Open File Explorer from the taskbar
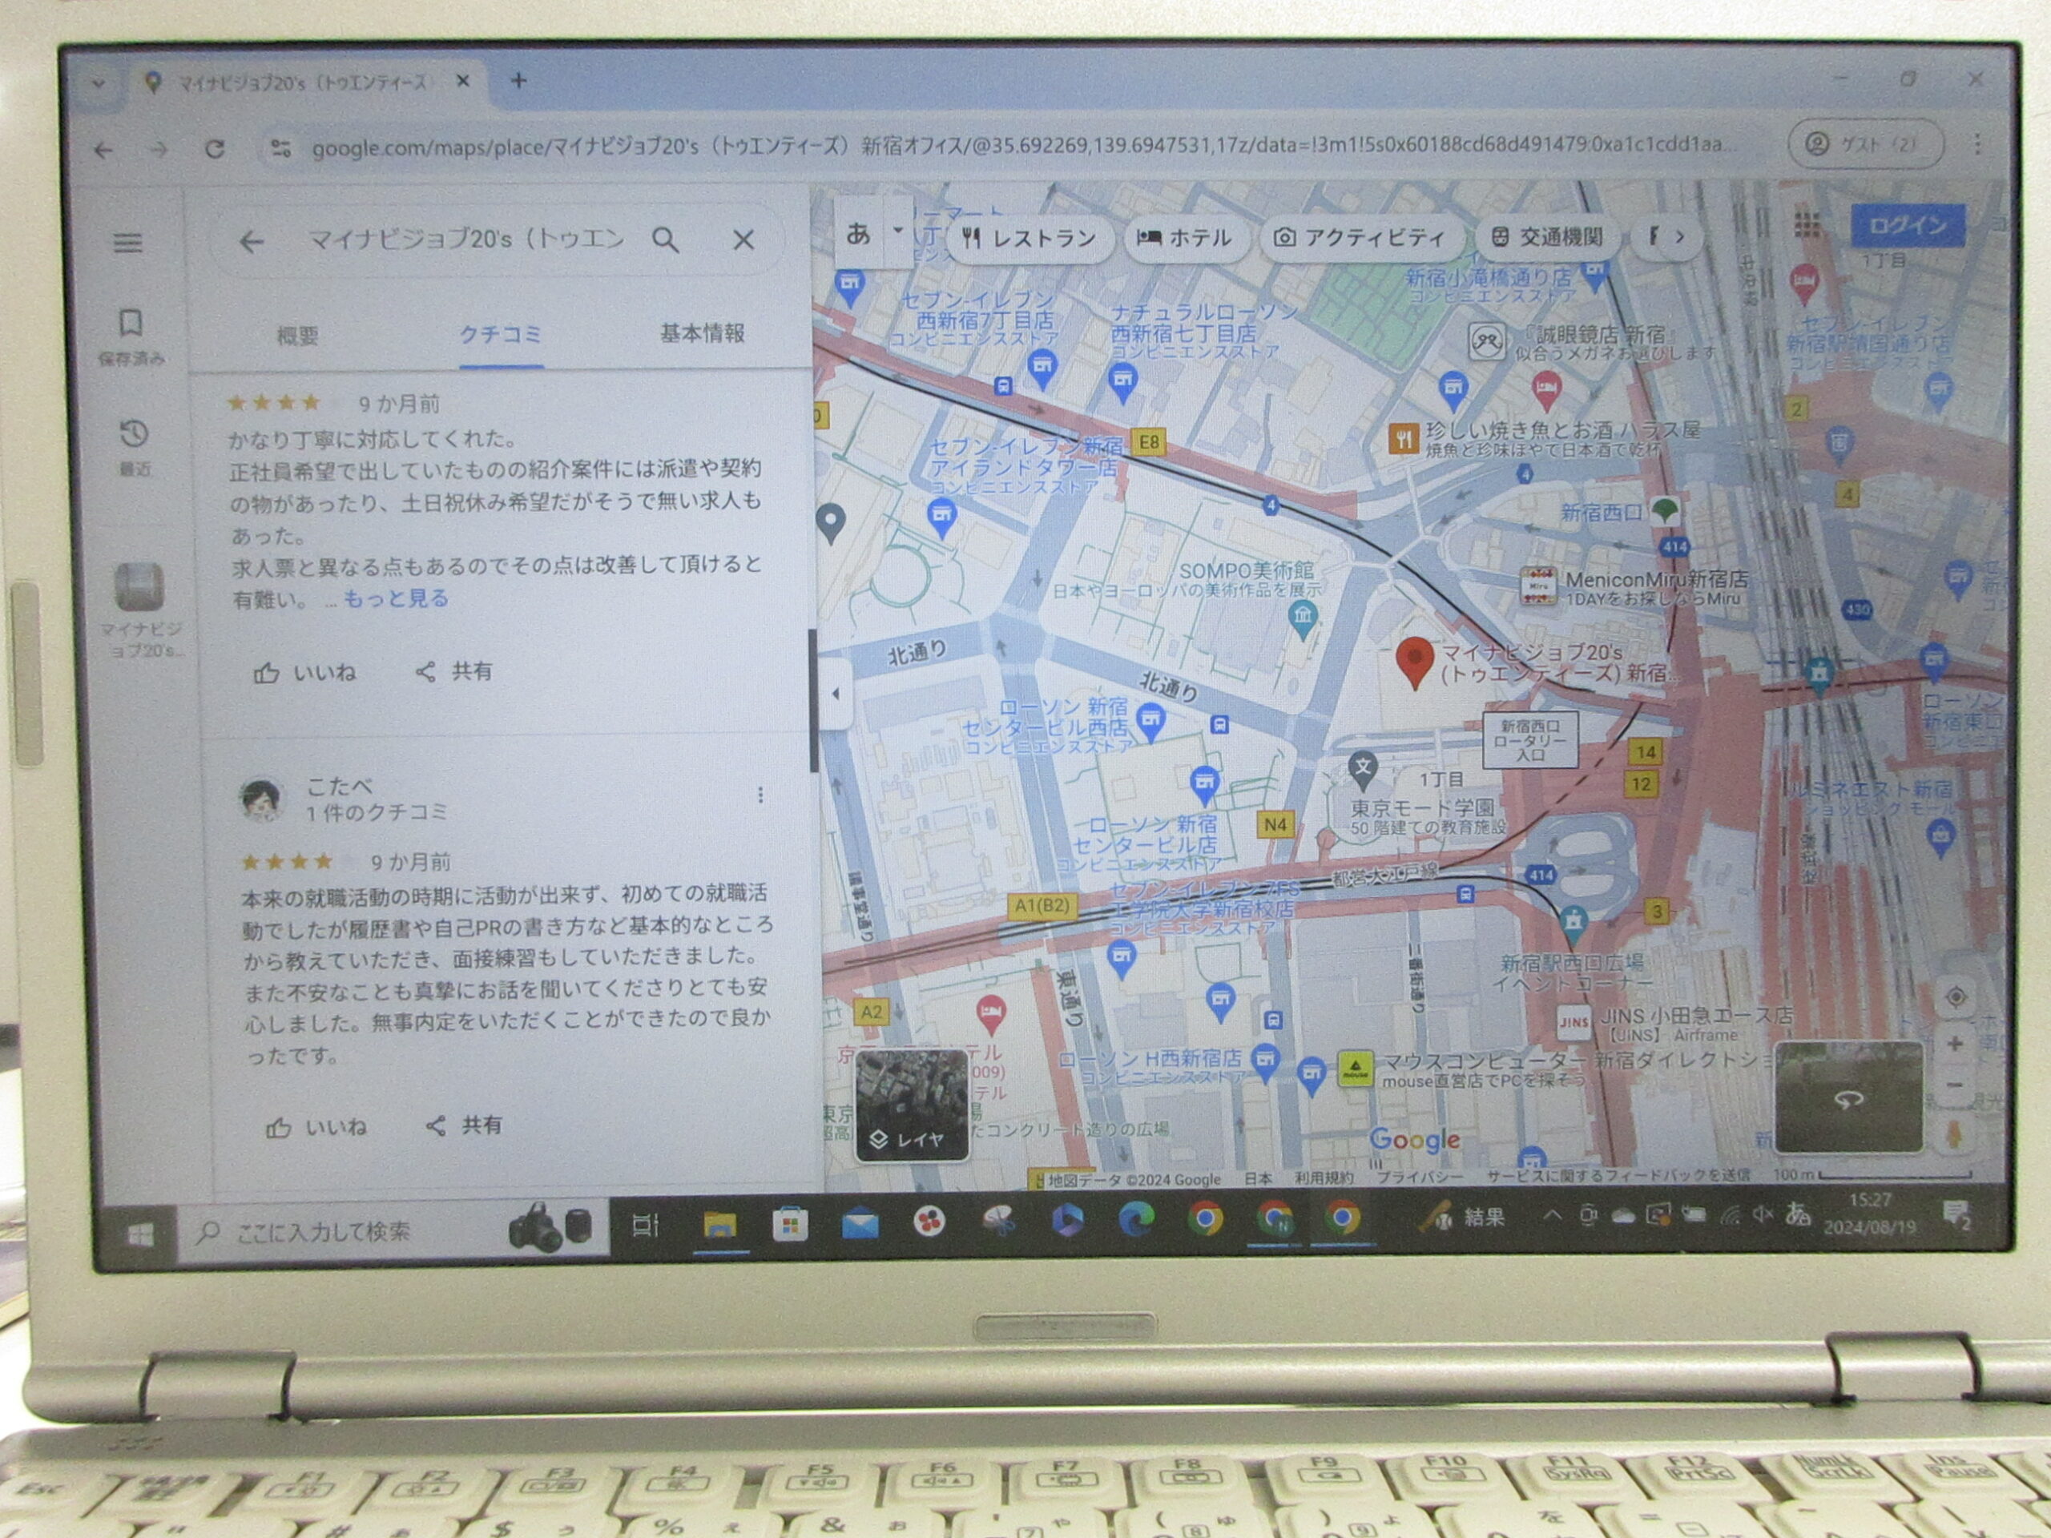Screen dimensions: 2051x1538 pyautogui.click(x=719, y=1226)
